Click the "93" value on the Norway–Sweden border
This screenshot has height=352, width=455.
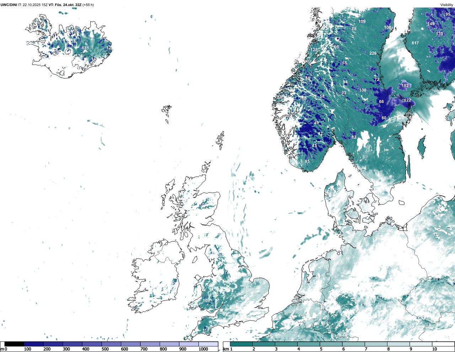pyautogui.click(x=344, y=93)
